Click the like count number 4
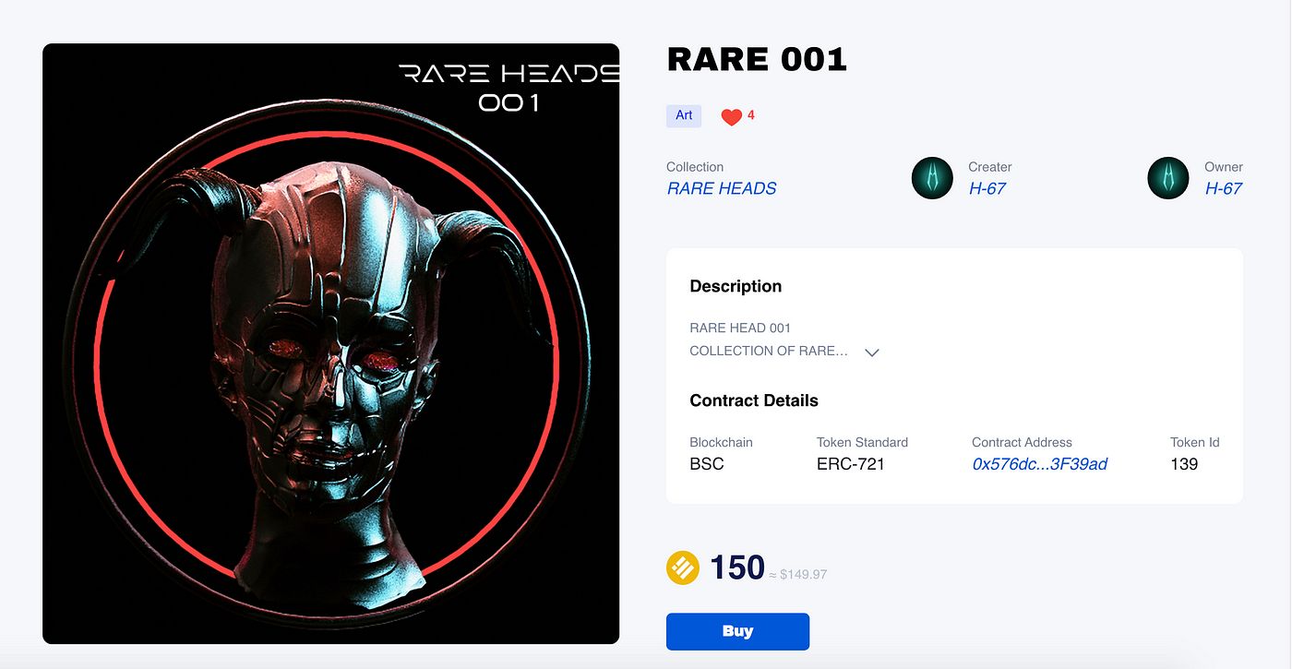Viewport: 1292px width, 669px height. click(x=751, y=115)
